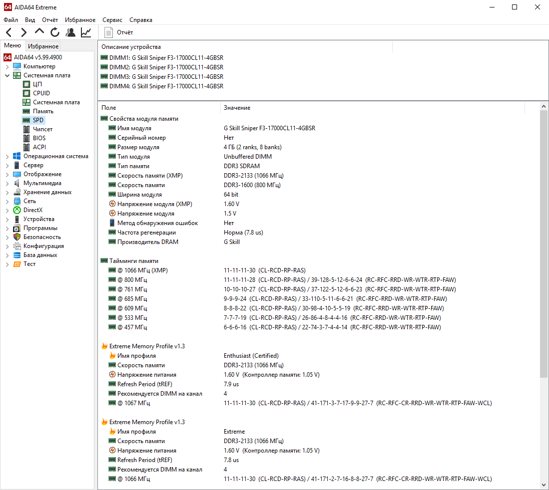The height and width of the screenshot is (490, 549).
Task: Expand the Хранение данных tree node
Action: [x=7, y=193]
